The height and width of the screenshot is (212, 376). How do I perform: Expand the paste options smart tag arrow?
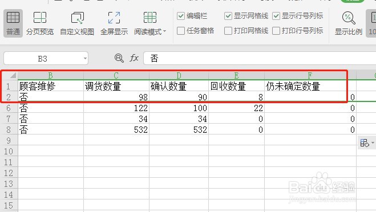click(373, 143)
